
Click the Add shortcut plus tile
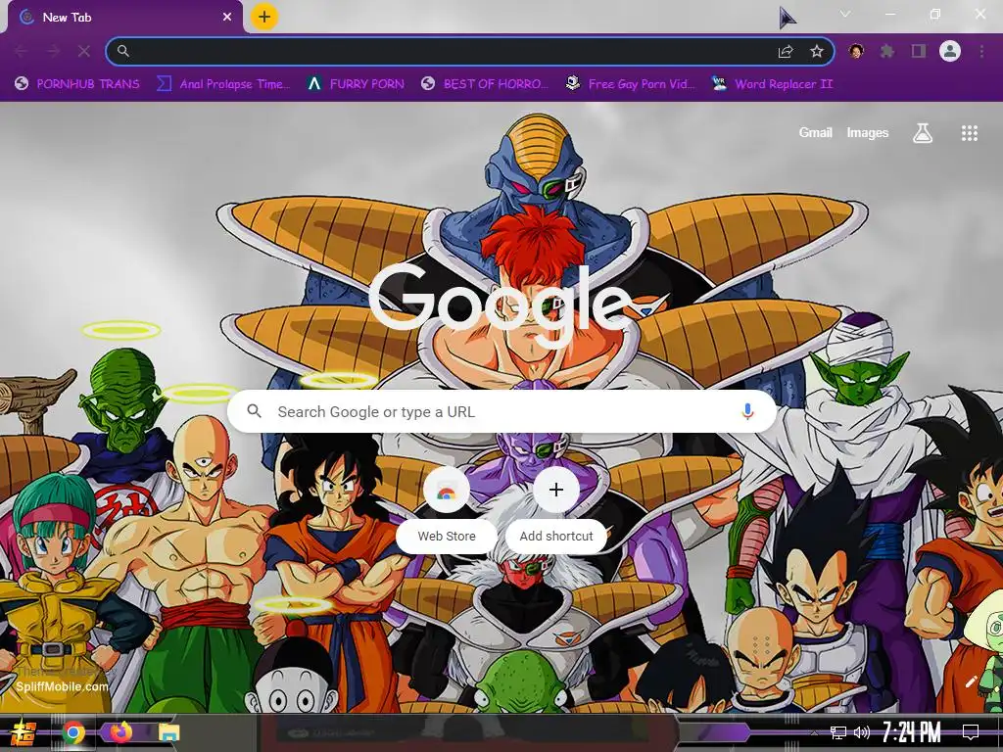pos(556,510)
